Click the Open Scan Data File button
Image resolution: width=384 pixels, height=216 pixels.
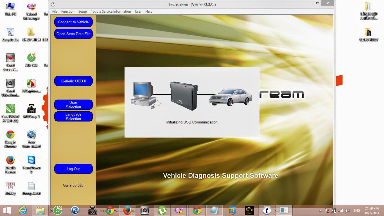coord(73,34)
